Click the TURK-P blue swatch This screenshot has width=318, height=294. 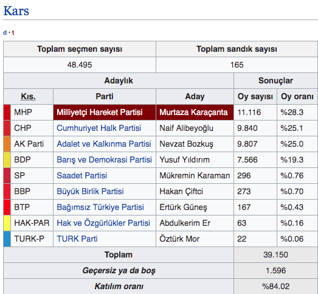point(7,239)
